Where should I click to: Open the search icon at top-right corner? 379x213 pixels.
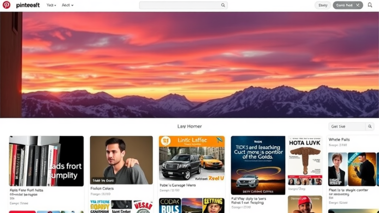(370, 5)
